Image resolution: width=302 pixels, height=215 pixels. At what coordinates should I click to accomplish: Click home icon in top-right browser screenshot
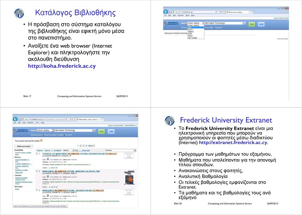pyautogui.click(x=281, y=12)
